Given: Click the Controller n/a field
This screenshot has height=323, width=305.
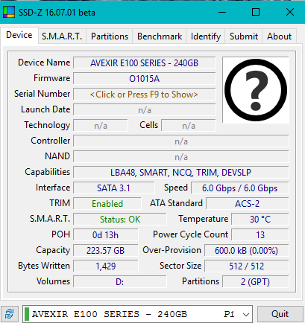Looking at the screenshot, I should [181, 141].
